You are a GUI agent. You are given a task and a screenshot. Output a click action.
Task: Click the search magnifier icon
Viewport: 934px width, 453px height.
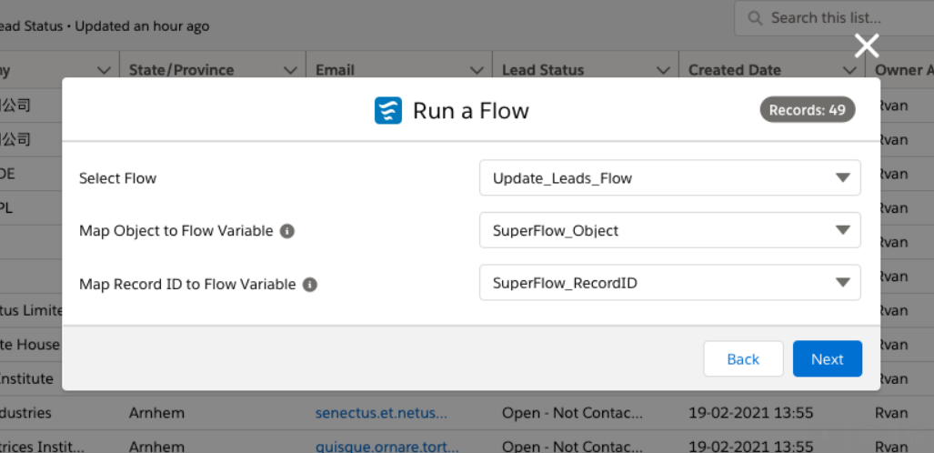756,18
